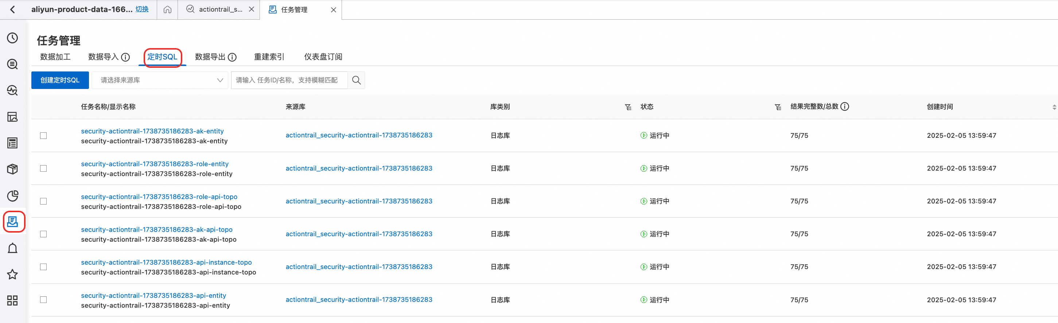The image size is (1058, 323).
Task: Open the clock icon in sidebar
Action: click(x=13, y=38)
